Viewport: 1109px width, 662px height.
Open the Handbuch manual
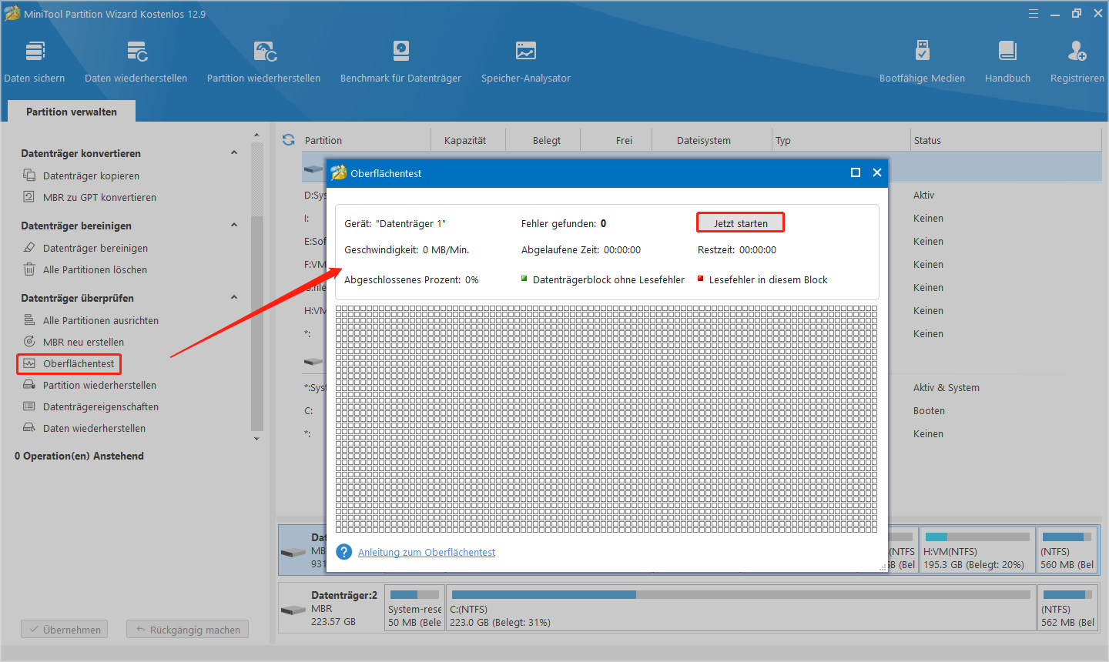[1007, 62]
